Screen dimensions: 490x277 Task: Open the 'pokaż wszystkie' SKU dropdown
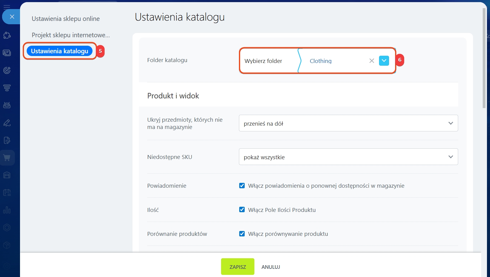click(x=348, y=157)
